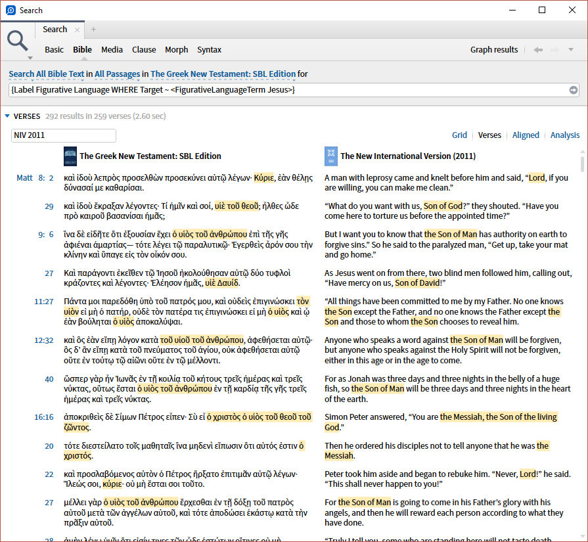Switch to Aligned view
The height and width of the screenshot is (542, 588).
526,135
